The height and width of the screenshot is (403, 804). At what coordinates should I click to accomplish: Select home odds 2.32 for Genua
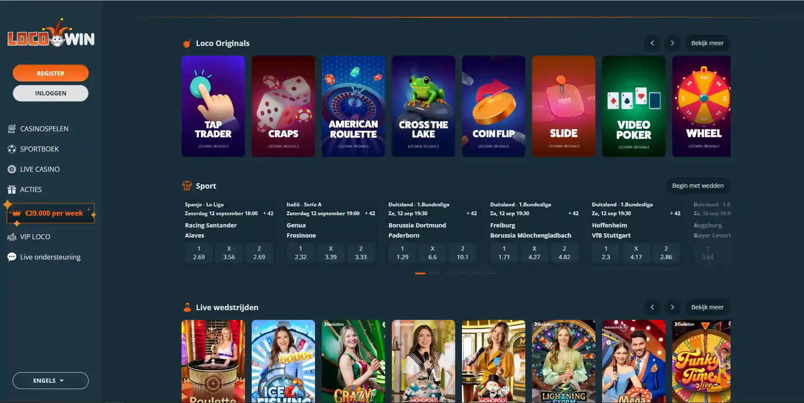click(x=301, y=253)
